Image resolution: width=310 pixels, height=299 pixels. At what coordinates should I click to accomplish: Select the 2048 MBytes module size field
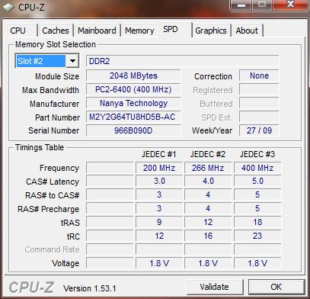pos(133,76)
